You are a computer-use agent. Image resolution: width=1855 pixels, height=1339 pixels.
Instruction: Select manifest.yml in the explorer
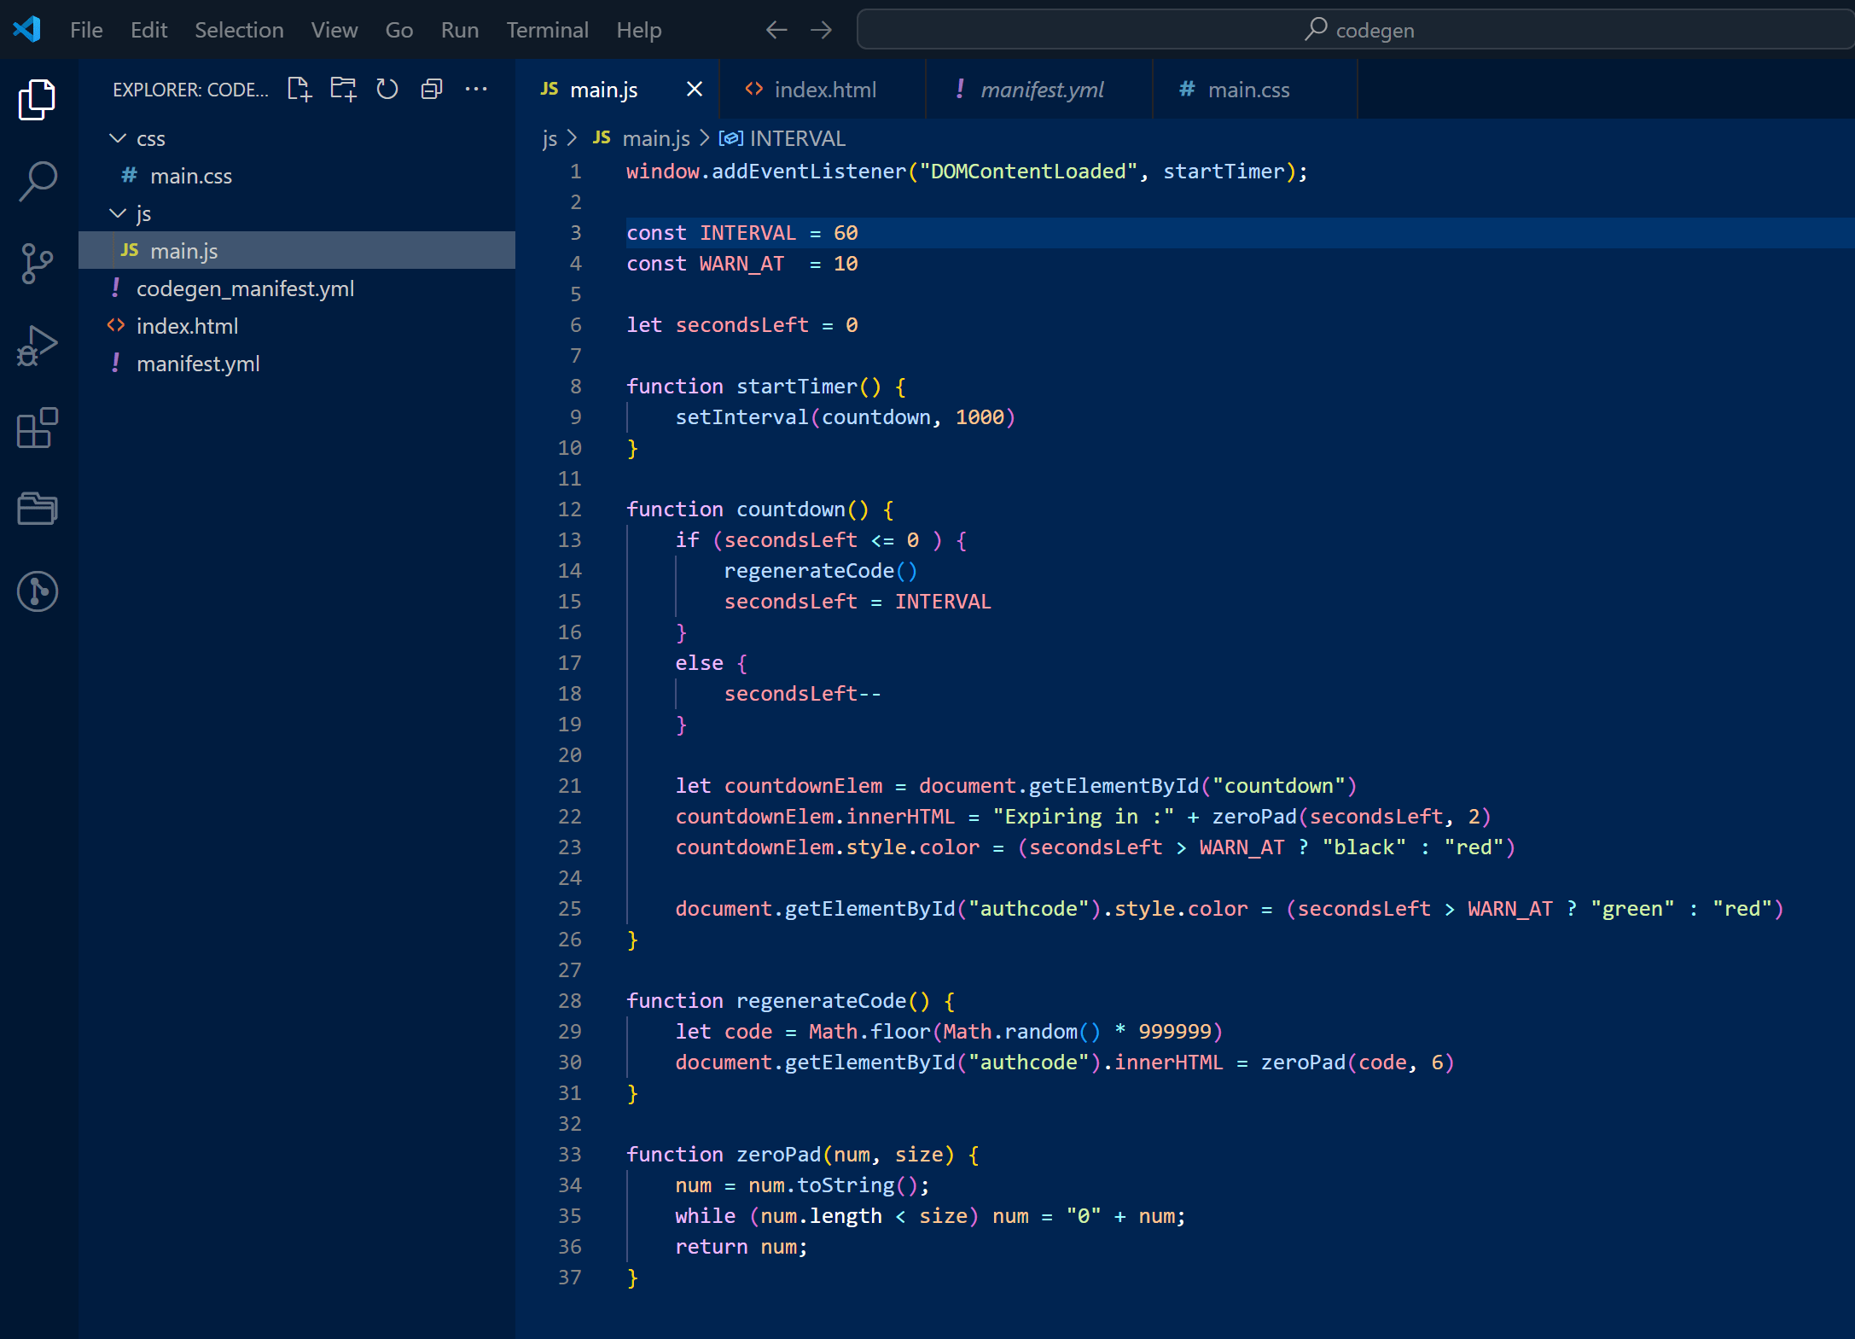point(198,363)
